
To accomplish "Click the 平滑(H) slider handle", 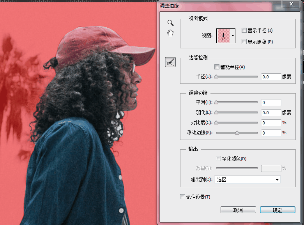I will tap(216, 102).
